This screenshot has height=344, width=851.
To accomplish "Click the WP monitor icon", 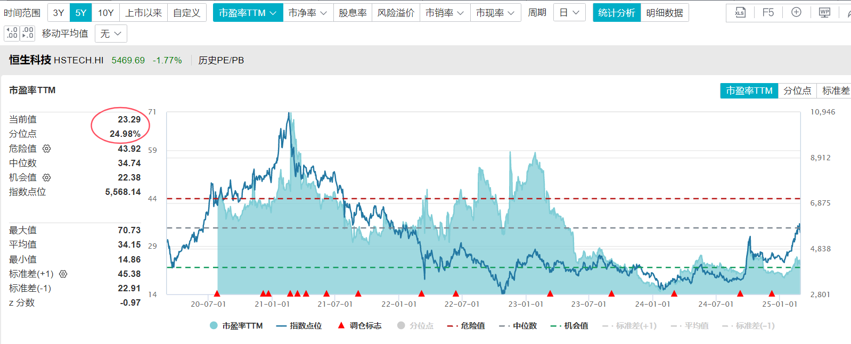I will coord(824,12).
